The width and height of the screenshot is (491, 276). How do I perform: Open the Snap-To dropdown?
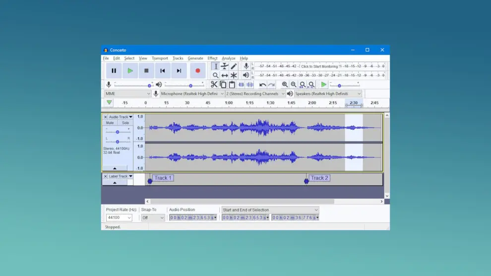[152, 217]
